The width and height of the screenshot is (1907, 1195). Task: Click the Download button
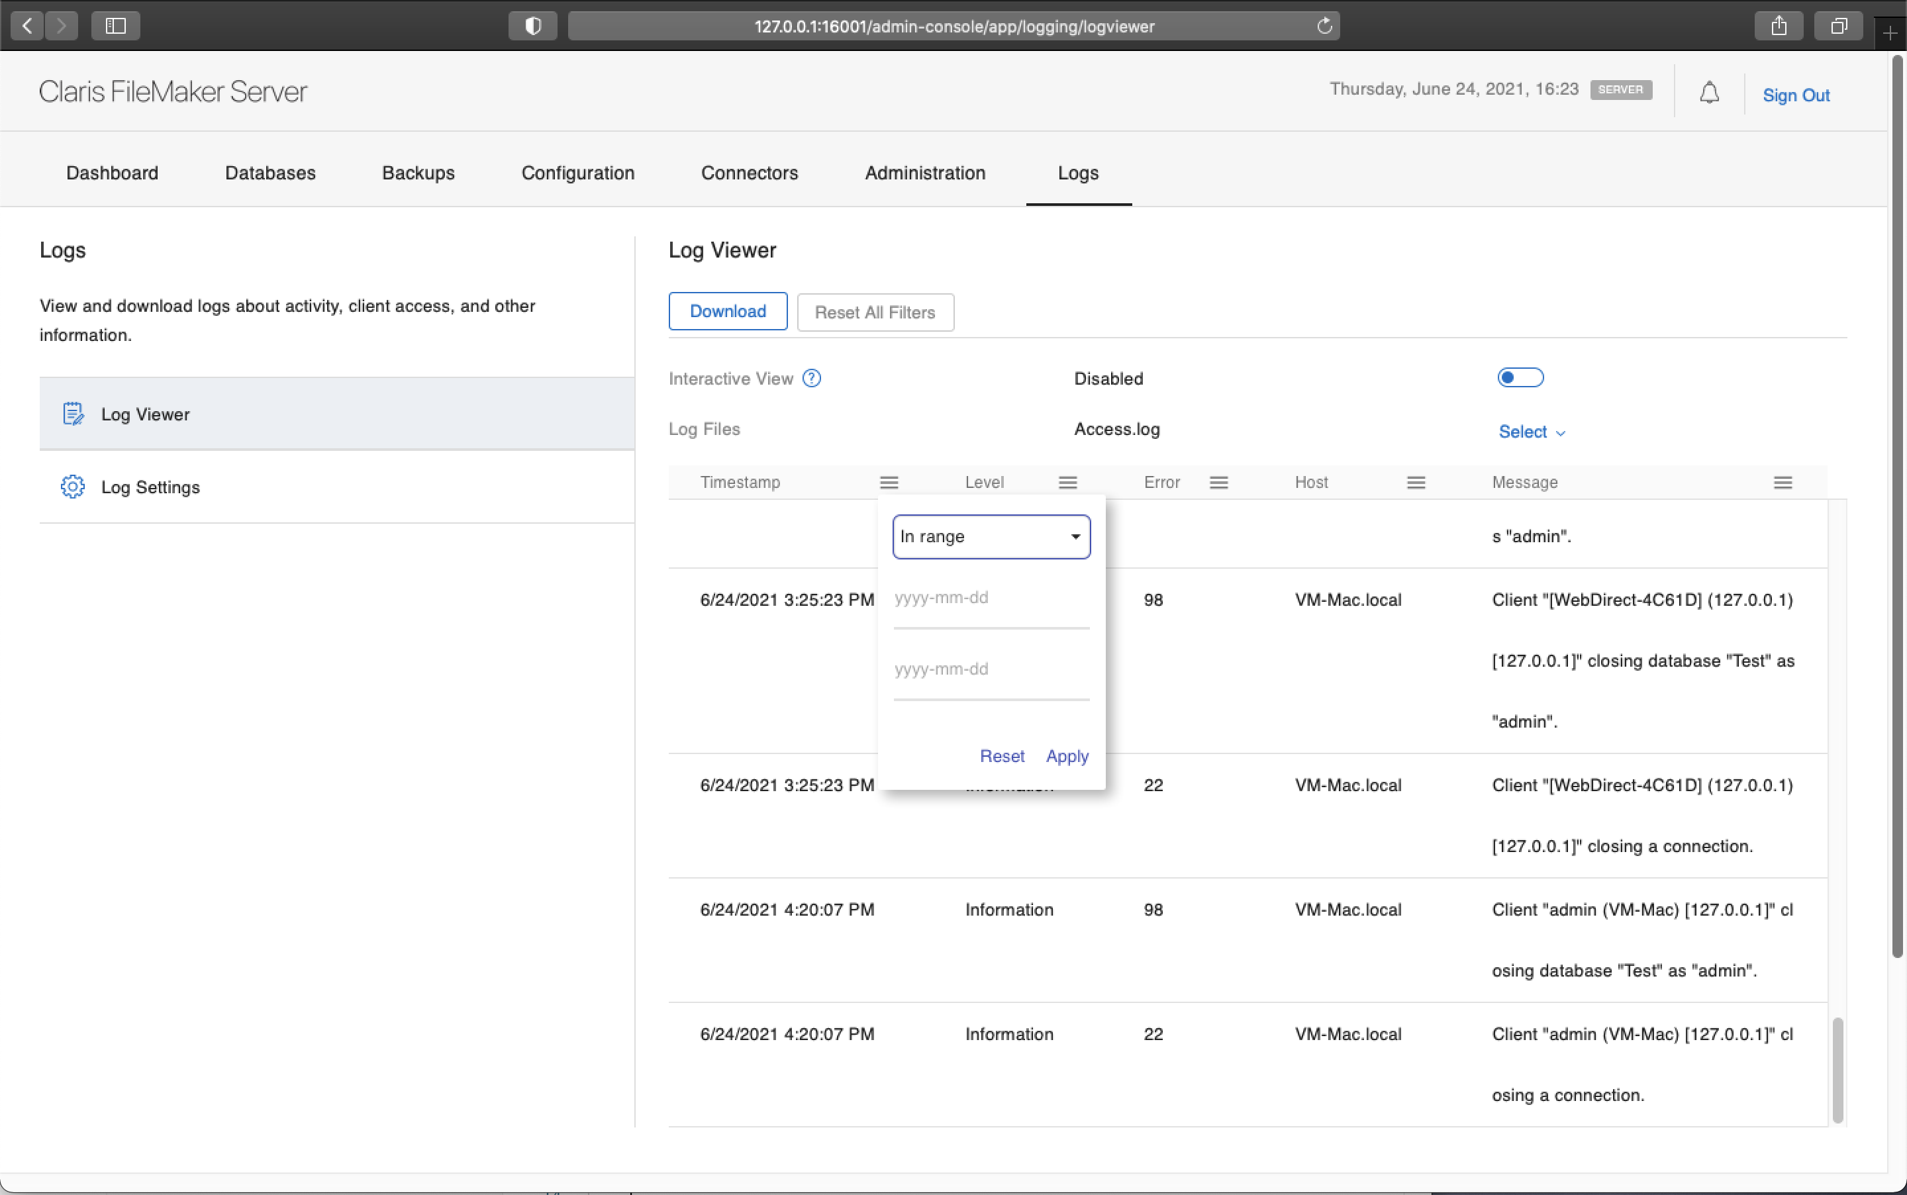[727, 311]
